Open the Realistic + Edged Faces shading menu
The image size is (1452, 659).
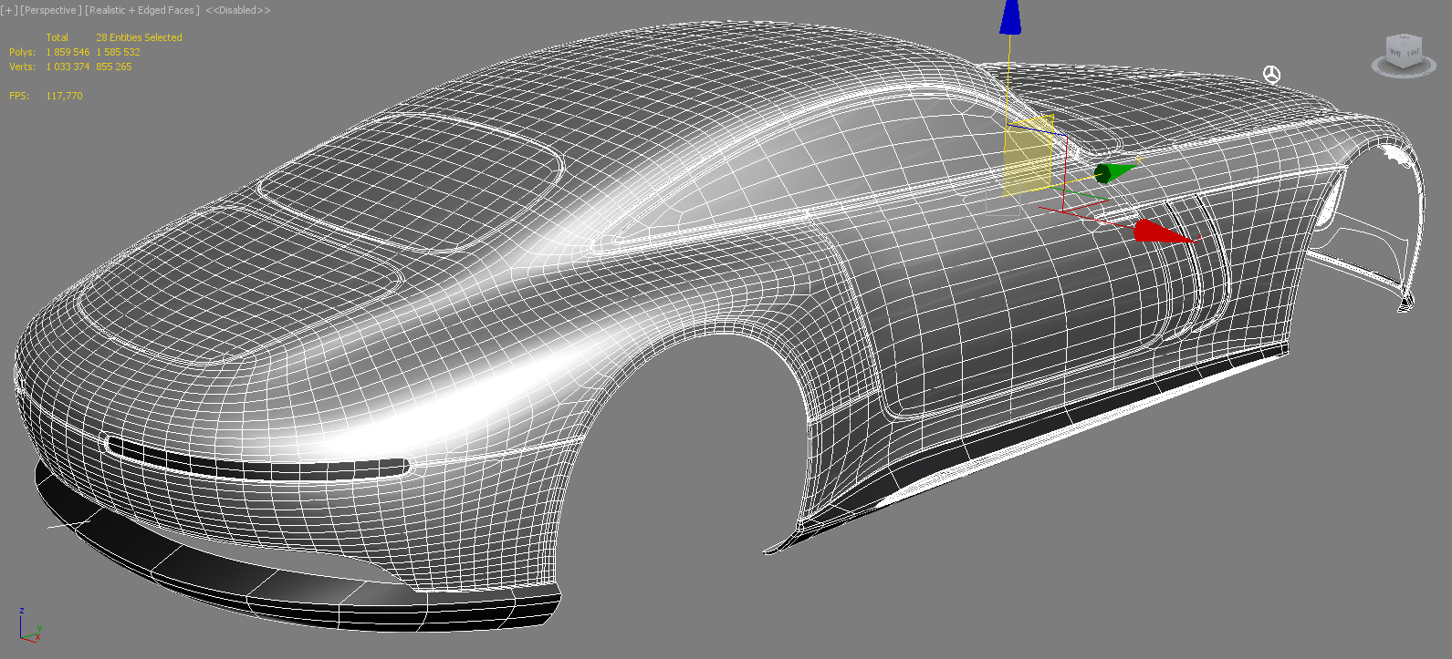[x=141, y=10]
